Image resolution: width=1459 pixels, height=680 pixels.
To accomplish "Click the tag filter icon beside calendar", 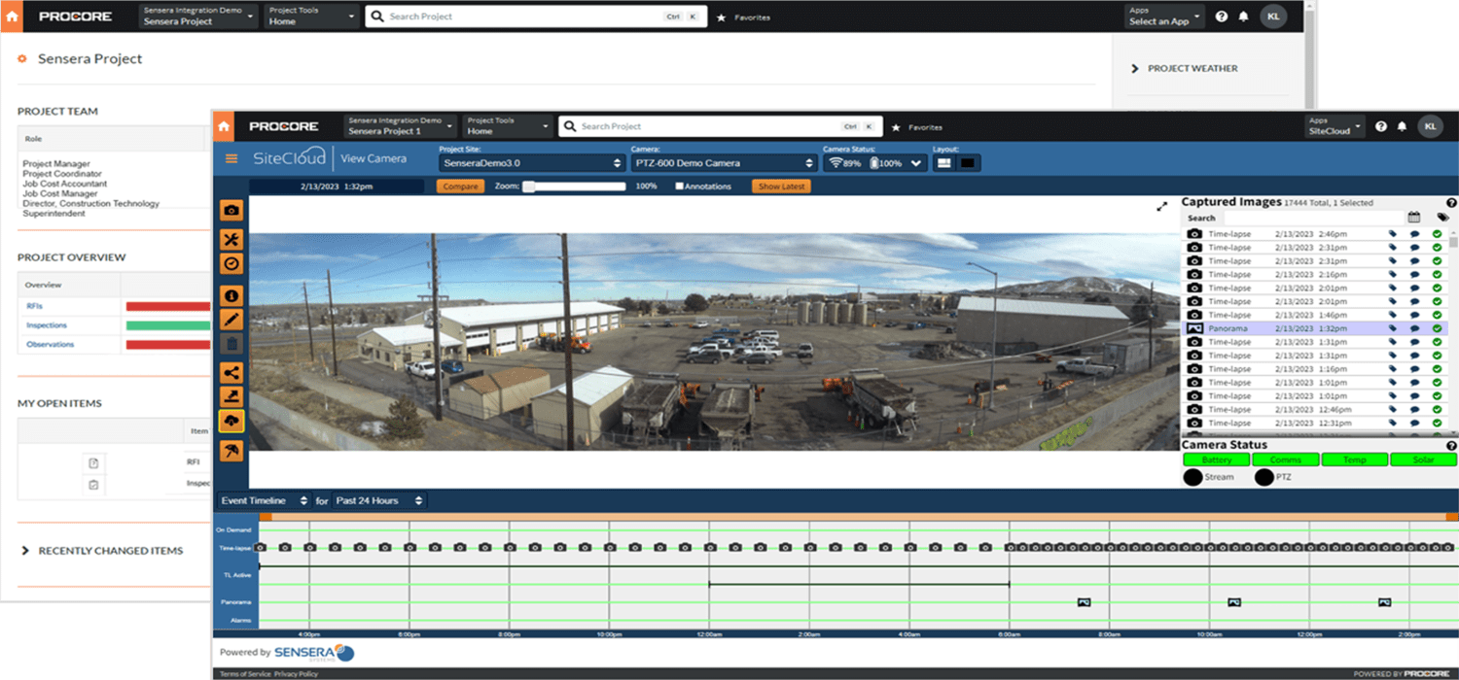I will [x=1442, y=218].
